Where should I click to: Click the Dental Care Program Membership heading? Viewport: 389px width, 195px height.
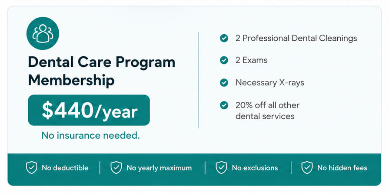(x=102, y=71)
